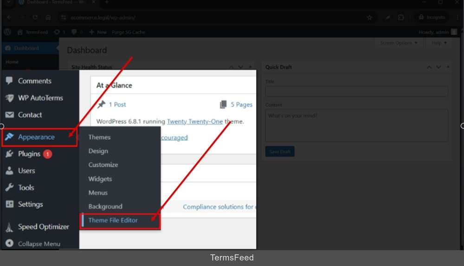This screenshot has width=464, height=266.
Task: Click the browser home icon
Action: (x=48, y=18)
